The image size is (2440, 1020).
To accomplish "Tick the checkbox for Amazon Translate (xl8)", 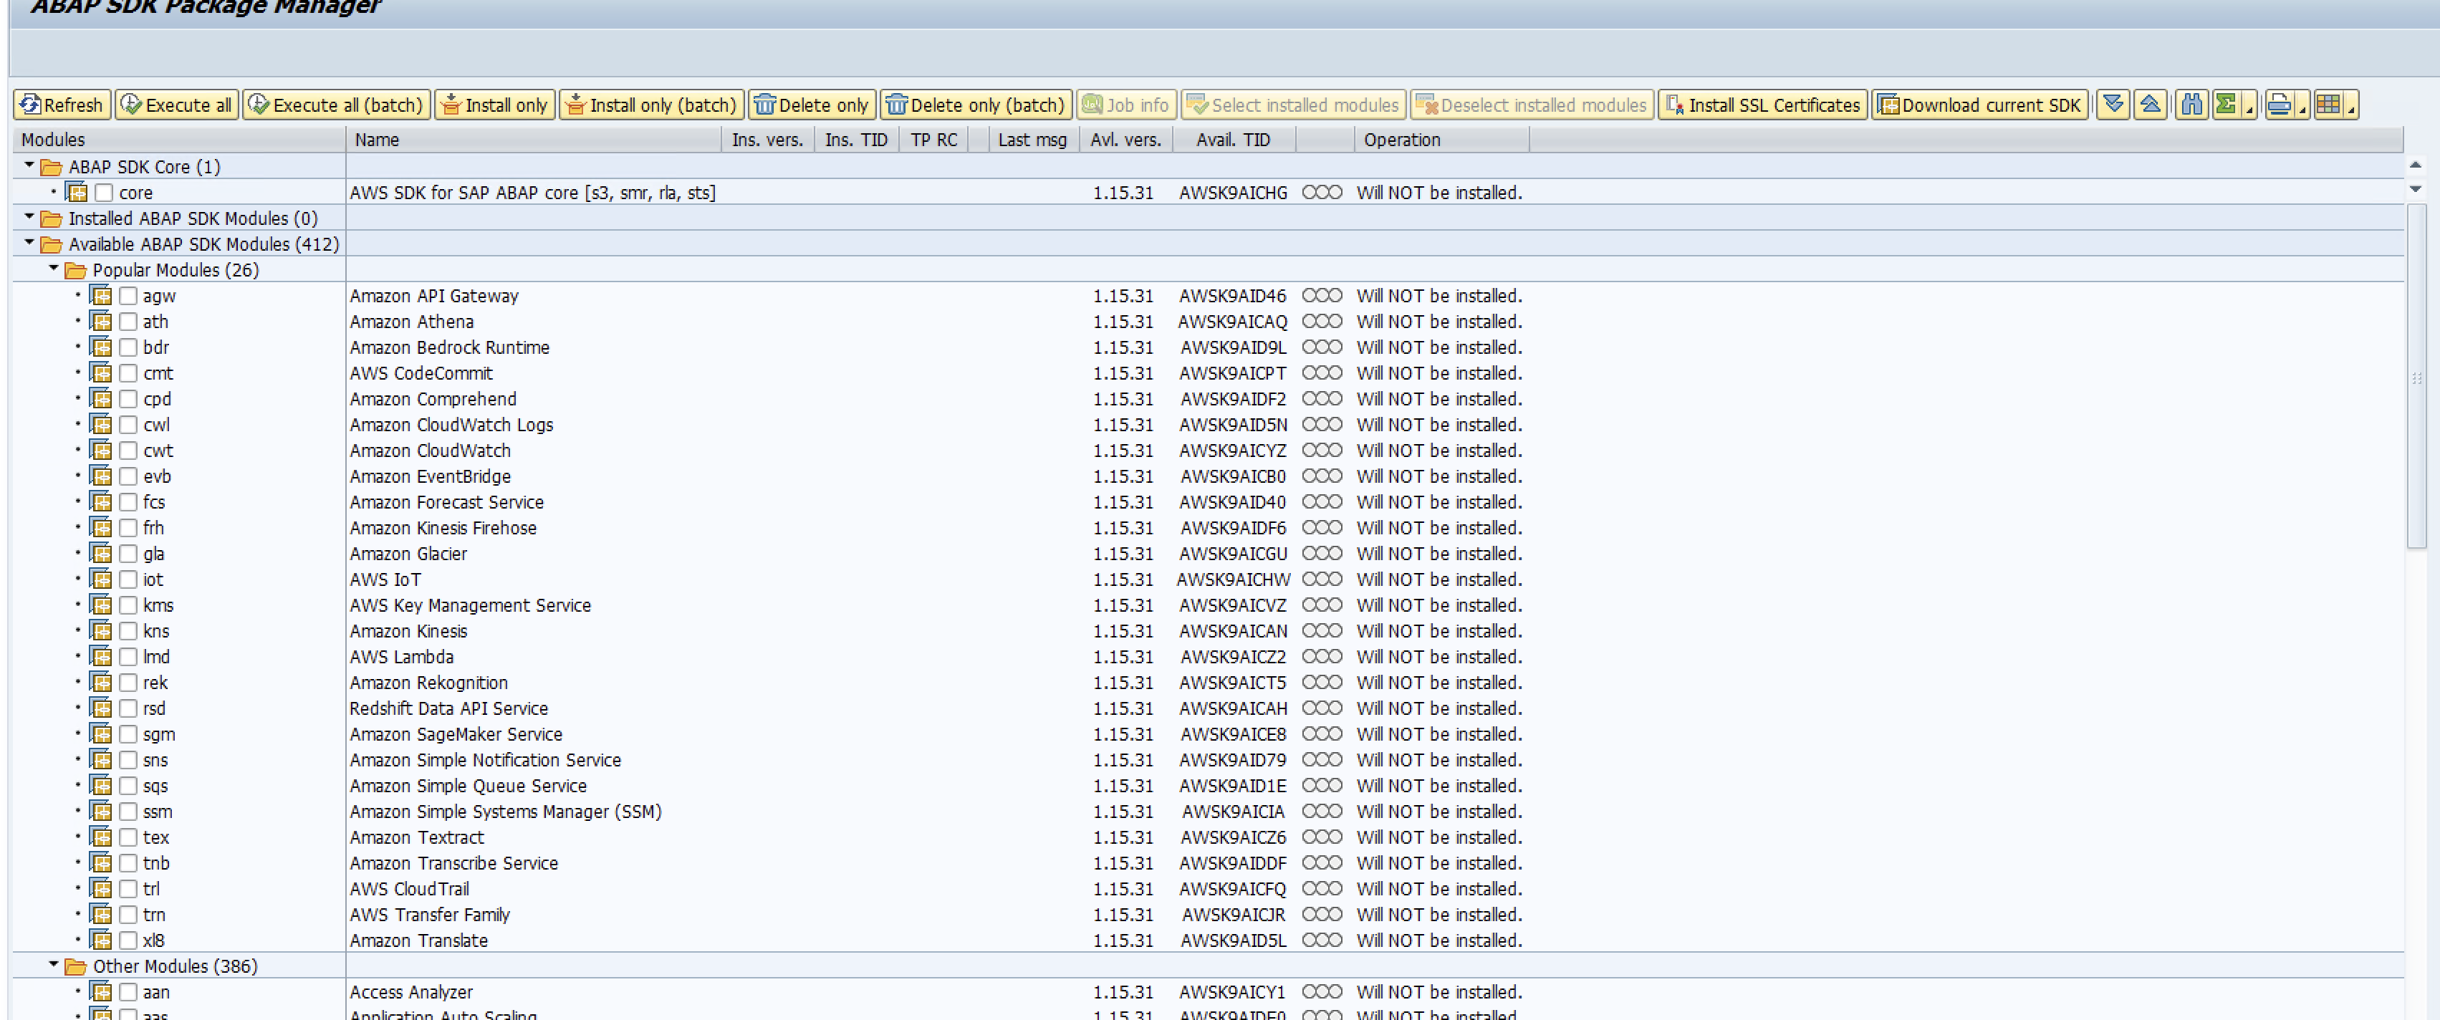I will pyautogui.click(x=128, y=940).
